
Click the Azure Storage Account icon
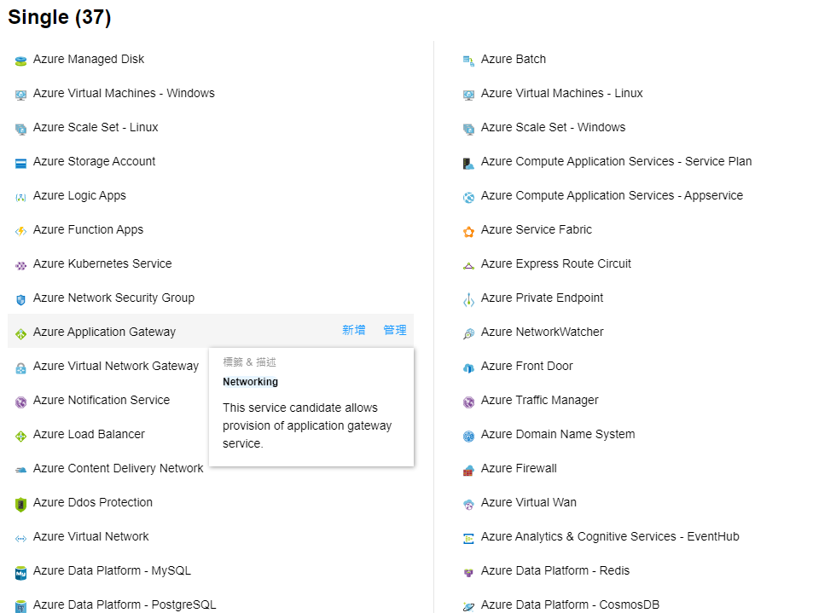coord(20,164)
